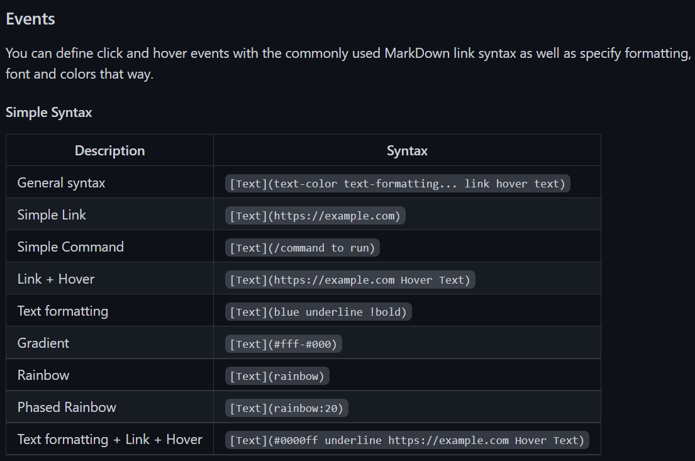Click the General syntax code snippet
The width and height of the screenshot is (695, 461).
pyautogui.click(x=398, y=184)
